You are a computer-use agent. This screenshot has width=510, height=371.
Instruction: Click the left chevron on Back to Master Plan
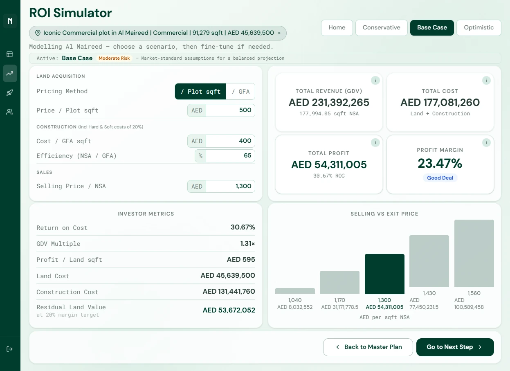click(x=337, y=347)
